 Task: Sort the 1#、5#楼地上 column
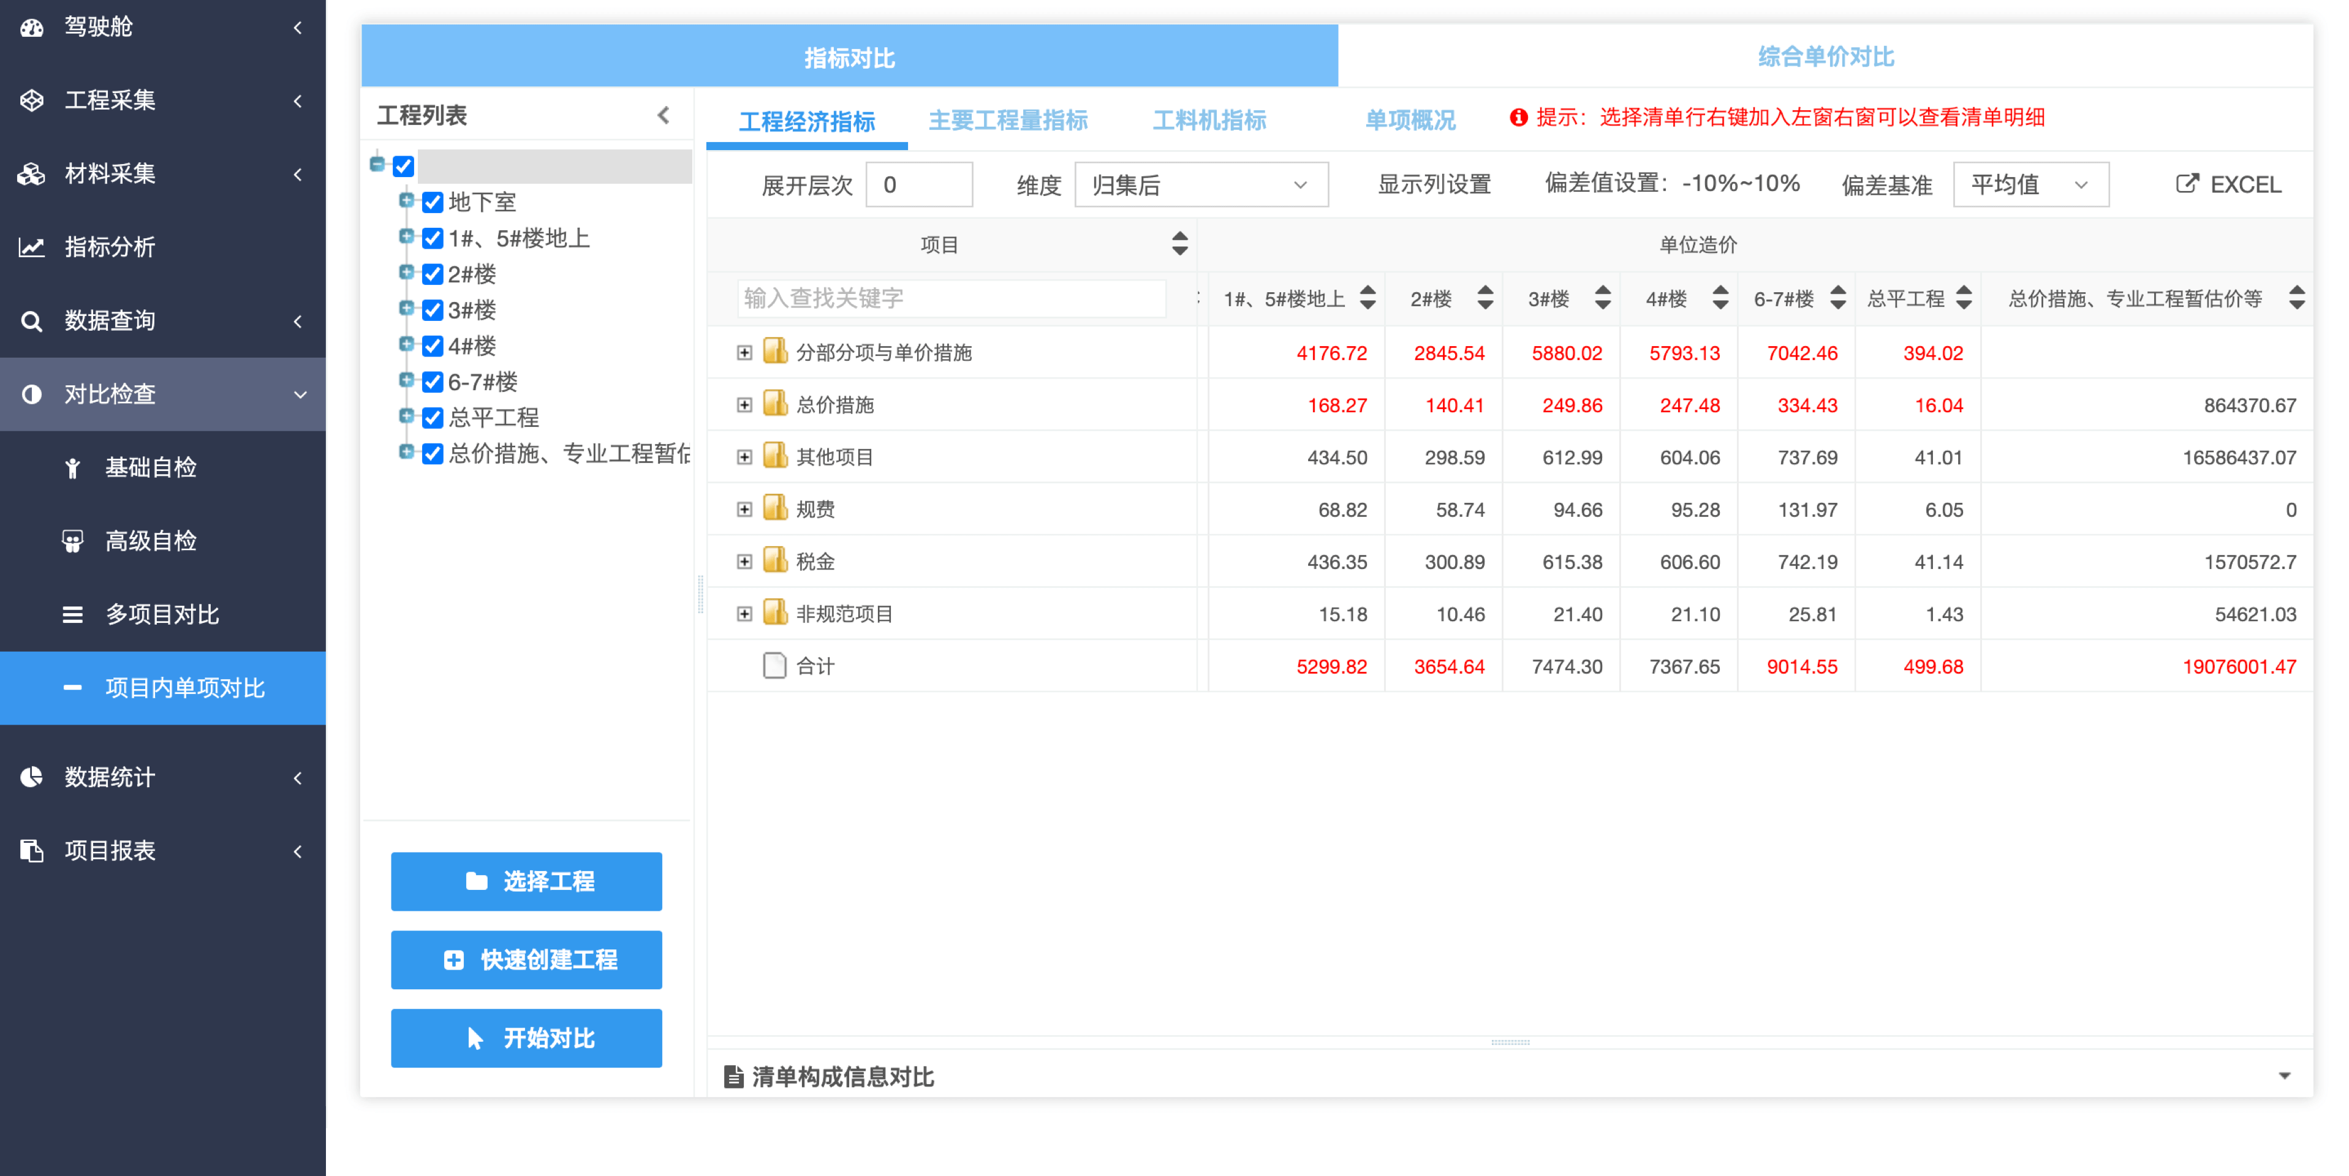point(1368,297)
